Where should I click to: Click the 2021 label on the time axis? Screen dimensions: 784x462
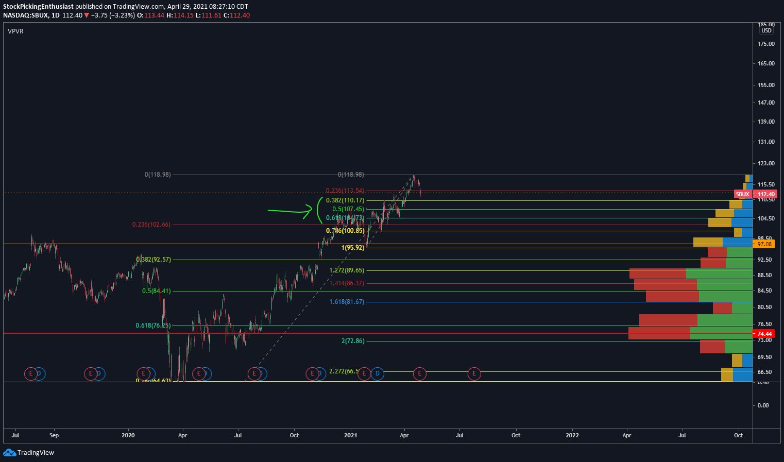tap(351, 435)
